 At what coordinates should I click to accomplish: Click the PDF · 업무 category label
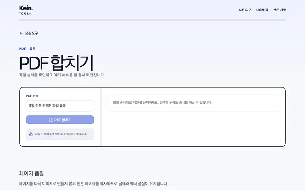[x=27, y=49]
